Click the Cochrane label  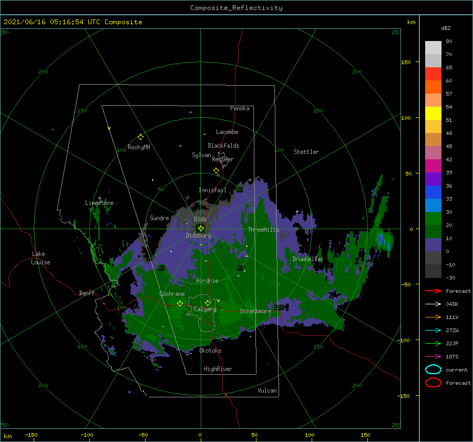[172, 294]
